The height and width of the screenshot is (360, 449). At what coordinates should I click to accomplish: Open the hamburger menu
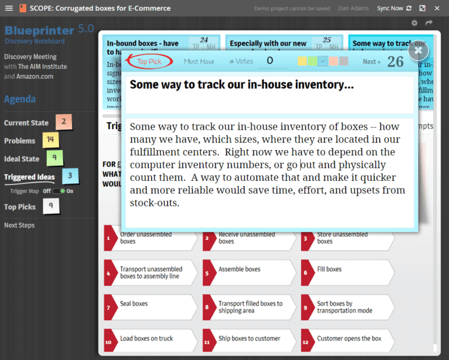coord(9,8)
